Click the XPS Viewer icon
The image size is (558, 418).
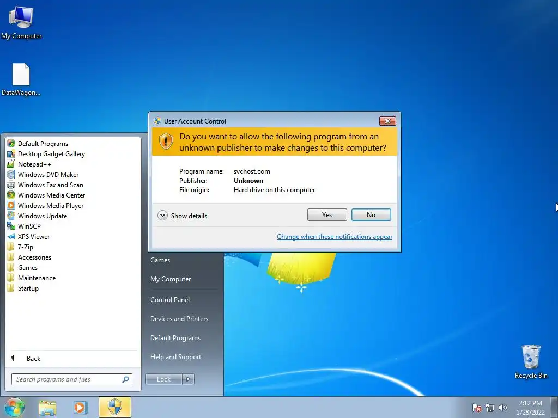coord(11,236)
